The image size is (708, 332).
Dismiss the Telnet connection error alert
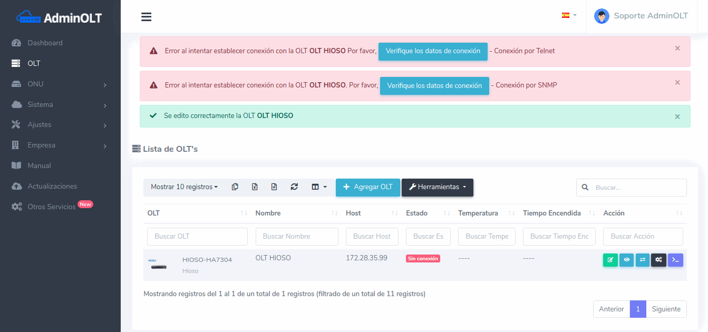677,48
